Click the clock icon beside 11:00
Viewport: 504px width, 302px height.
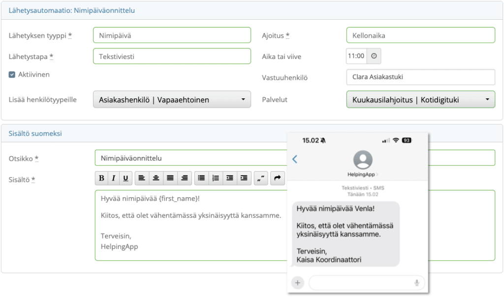(374, 56)
